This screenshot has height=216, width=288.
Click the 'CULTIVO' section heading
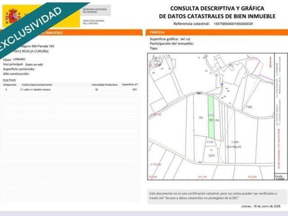(x=9, y=80)
